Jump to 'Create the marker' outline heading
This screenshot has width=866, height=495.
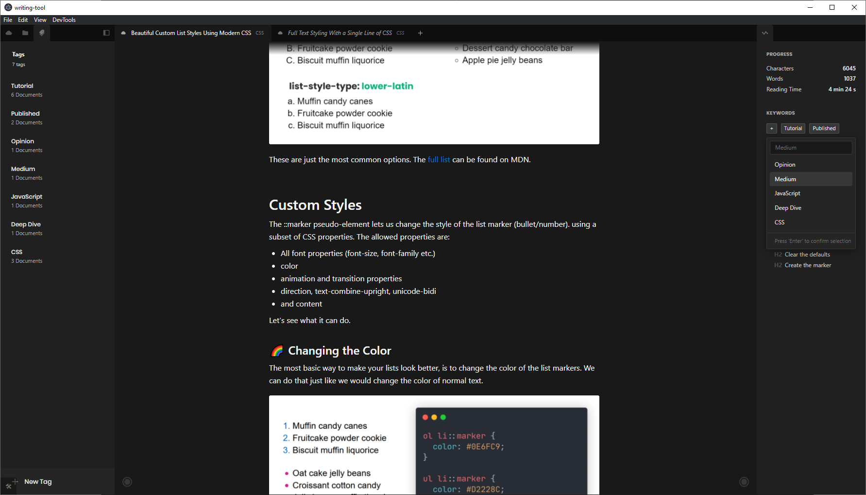(807, 265)
